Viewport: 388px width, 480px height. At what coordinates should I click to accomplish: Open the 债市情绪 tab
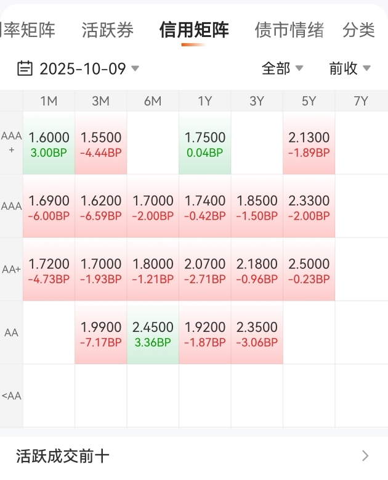[x=289, y=30]
